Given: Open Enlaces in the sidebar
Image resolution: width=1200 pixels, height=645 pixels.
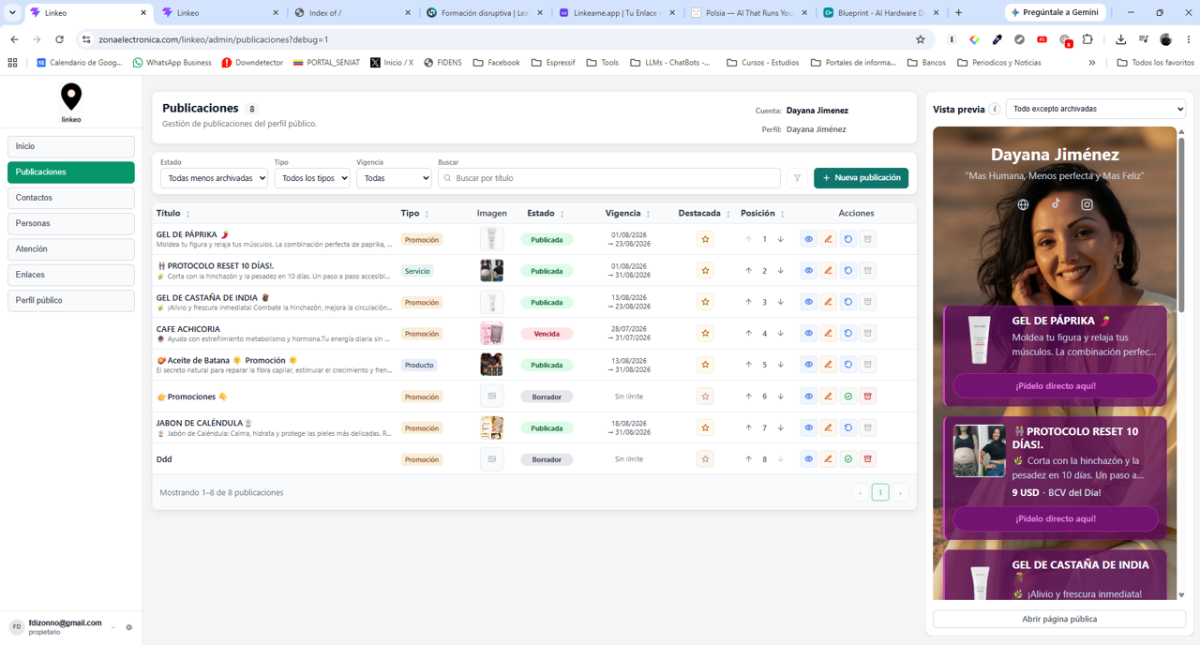Looking at the screenshot, I should (71, 275).
